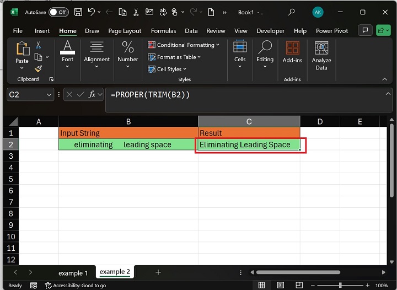This screenshot has width=397, height=290.
Task: Switch to the example 1 sheet tab
Action: [73, 273]
